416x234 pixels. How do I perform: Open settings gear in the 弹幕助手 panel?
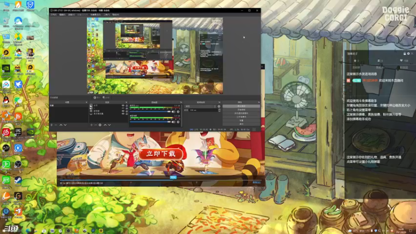408,54
